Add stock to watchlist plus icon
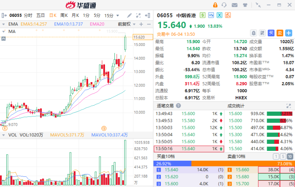 click(x=289, y=33)
